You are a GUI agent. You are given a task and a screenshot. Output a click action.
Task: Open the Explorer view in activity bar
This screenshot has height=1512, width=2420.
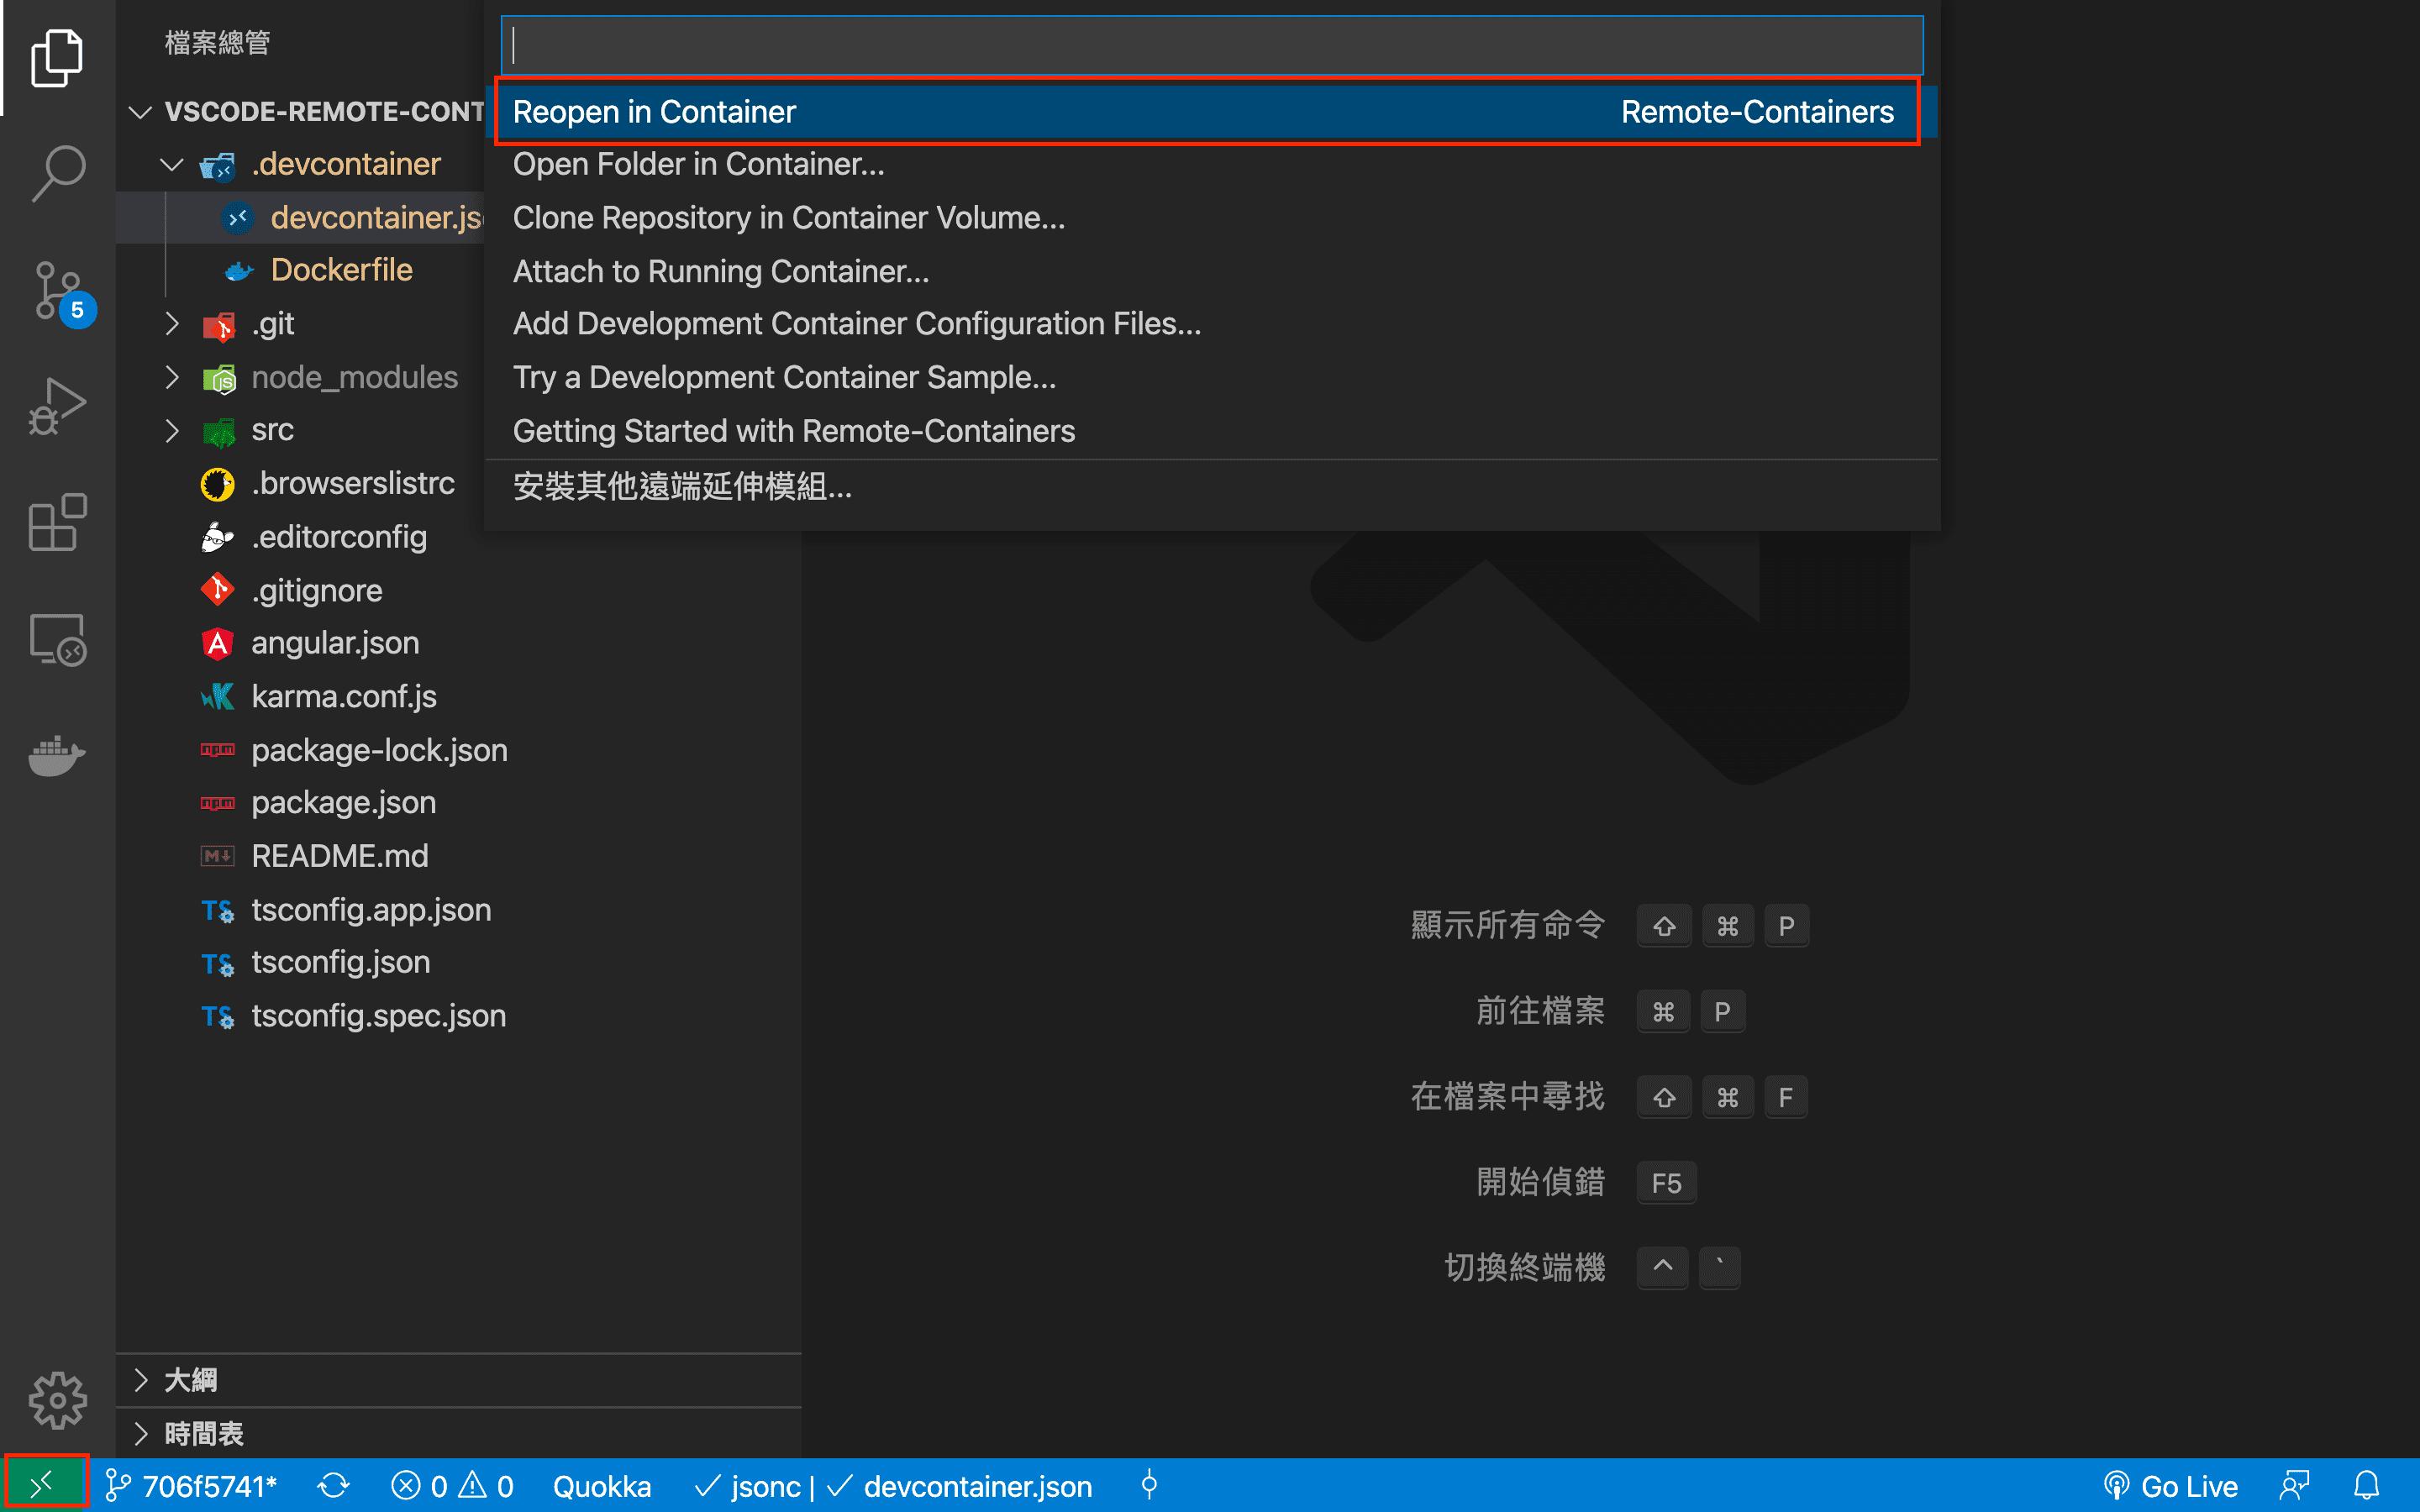[x=57, y=58]
